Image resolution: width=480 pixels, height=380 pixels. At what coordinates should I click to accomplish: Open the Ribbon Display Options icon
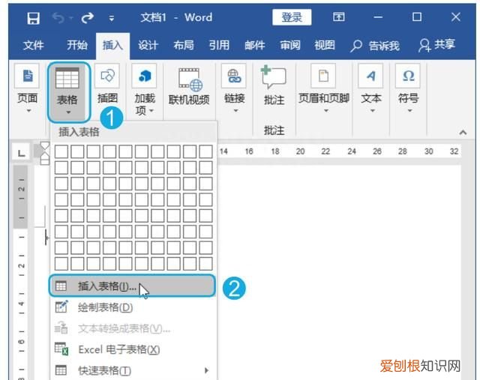(x=339, y=16)
